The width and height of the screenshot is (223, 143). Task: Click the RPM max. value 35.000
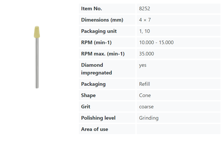coord(146,54)
